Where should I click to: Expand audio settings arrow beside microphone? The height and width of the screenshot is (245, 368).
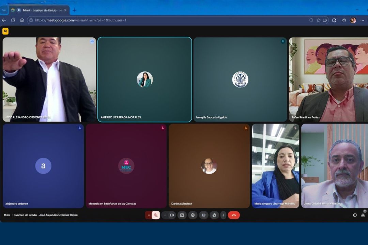(149, 215)
